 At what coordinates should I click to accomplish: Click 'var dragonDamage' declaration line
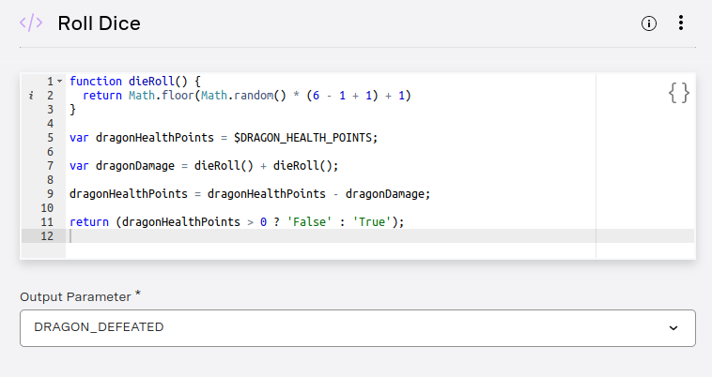(204, 166)
